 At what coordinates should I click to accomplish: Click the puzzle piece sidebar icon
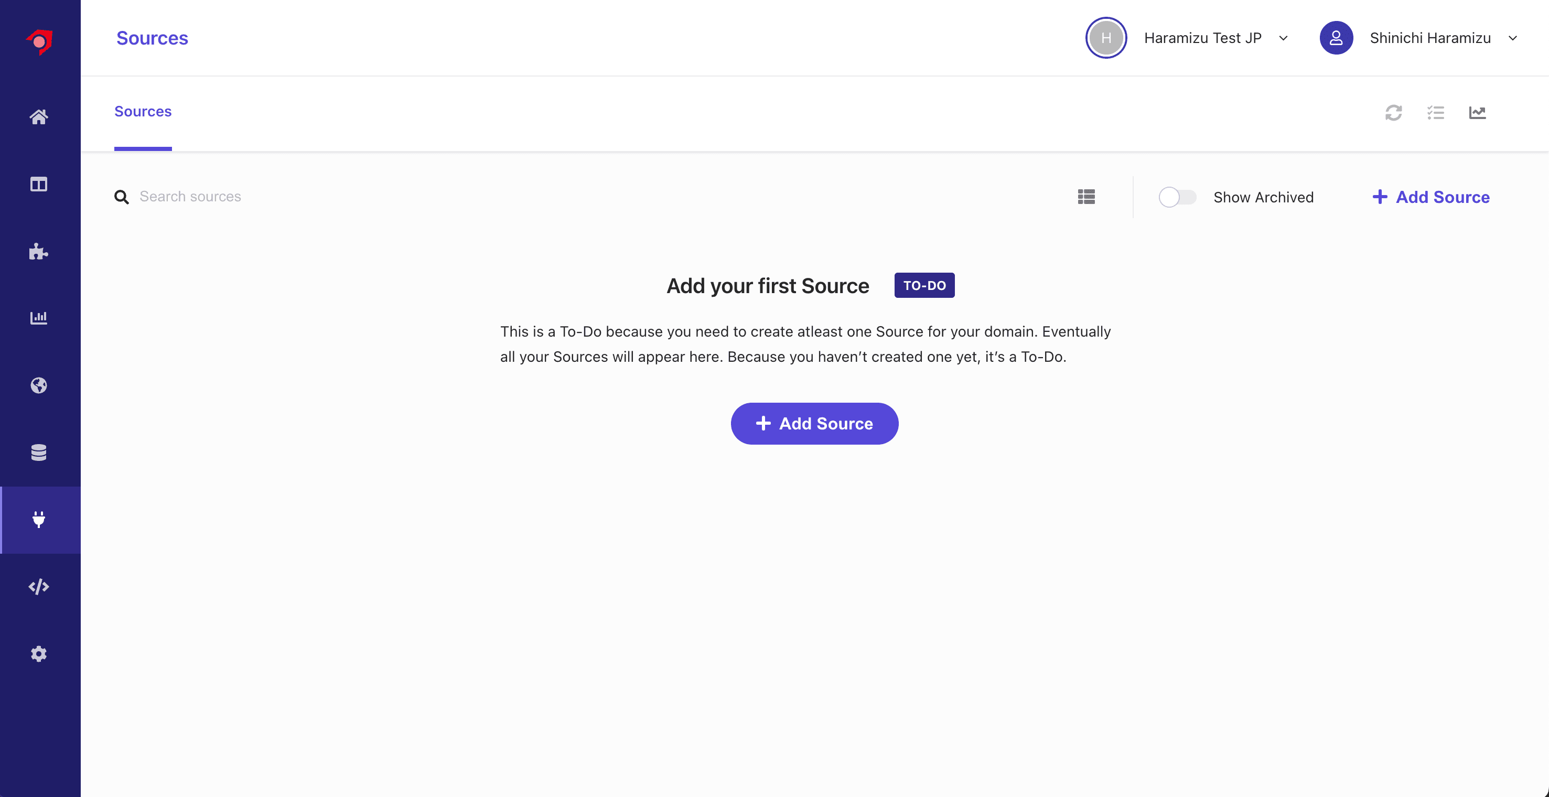(x=39, y=252)
